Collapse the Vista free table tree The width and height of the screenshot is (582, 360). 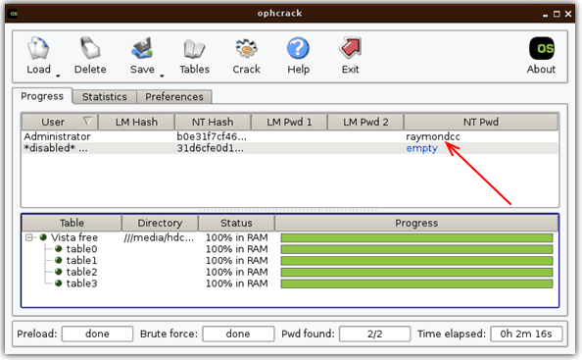tap(29, 237)
